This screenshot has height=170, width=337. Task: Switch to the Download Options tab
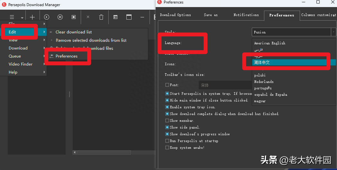click(x=175, y=15)
